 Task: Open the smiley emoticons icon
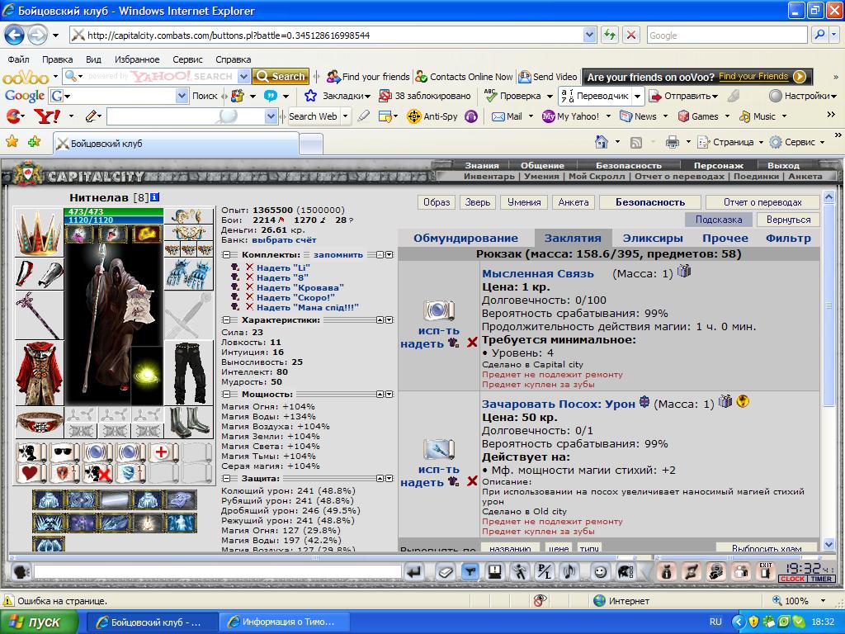pos(600,571)
